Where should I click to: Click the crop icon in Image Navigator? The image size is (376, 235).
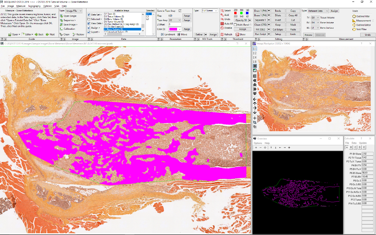coord(255,123)
